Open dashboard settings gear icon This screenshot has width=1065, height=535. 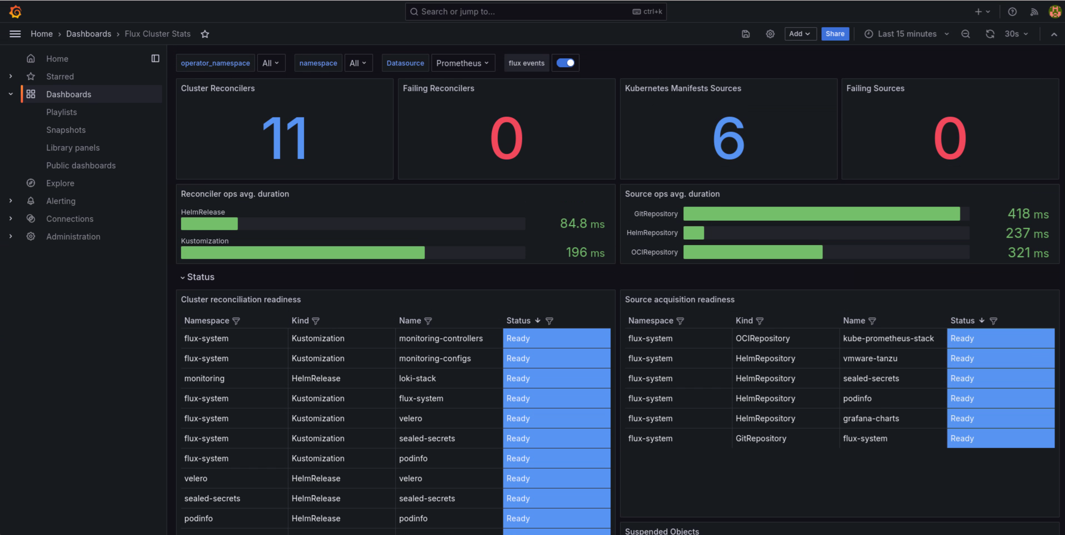770,34
